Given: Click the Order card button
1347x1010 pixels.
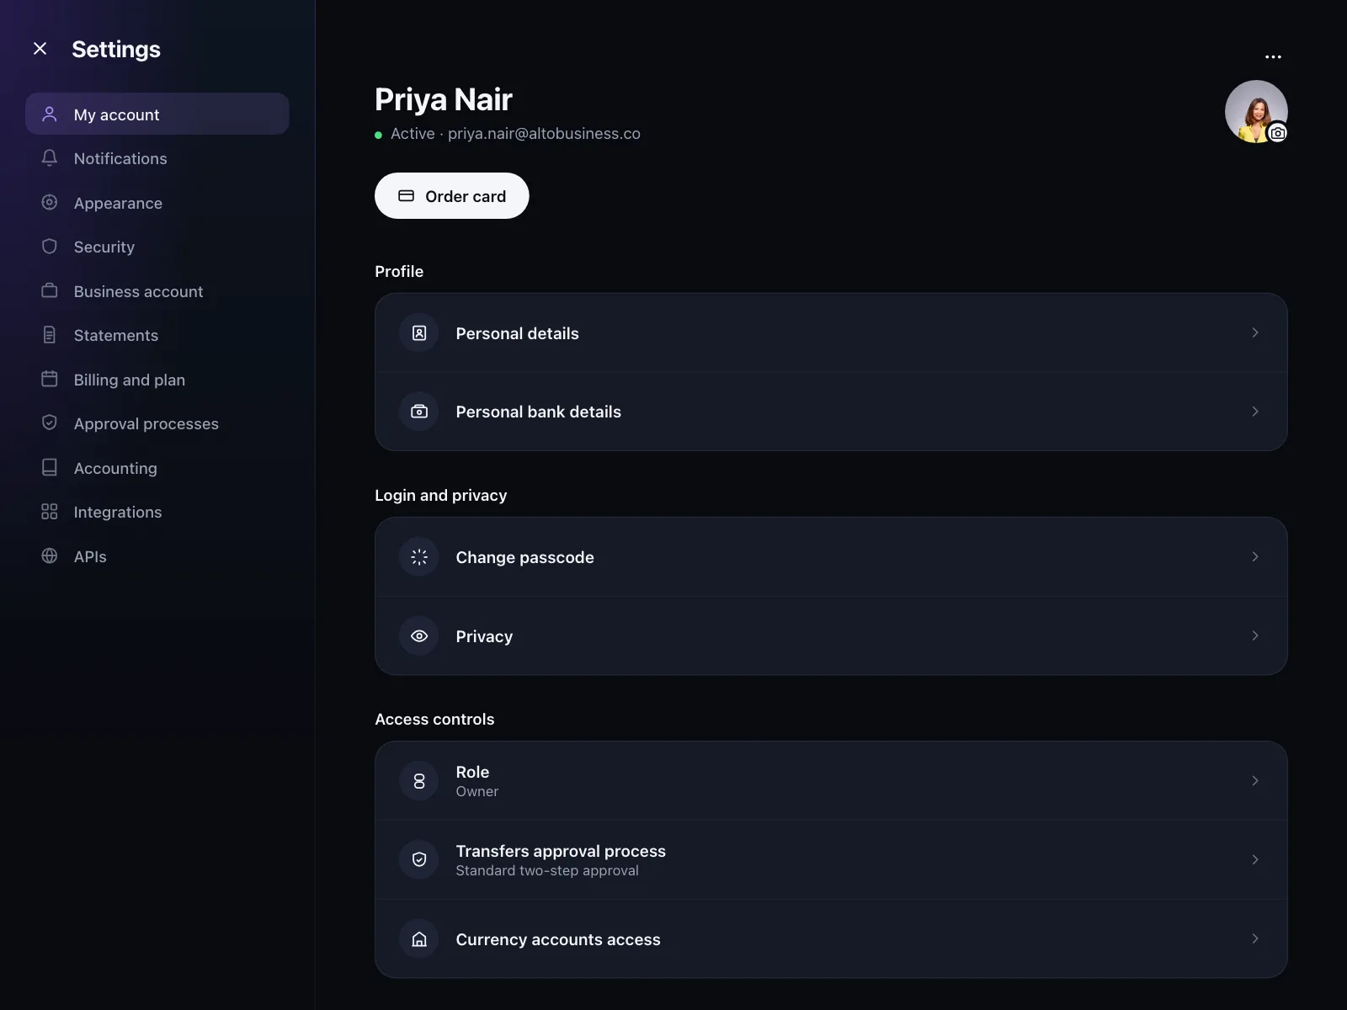Looking at the screenshot, I should tap(452, 196).
